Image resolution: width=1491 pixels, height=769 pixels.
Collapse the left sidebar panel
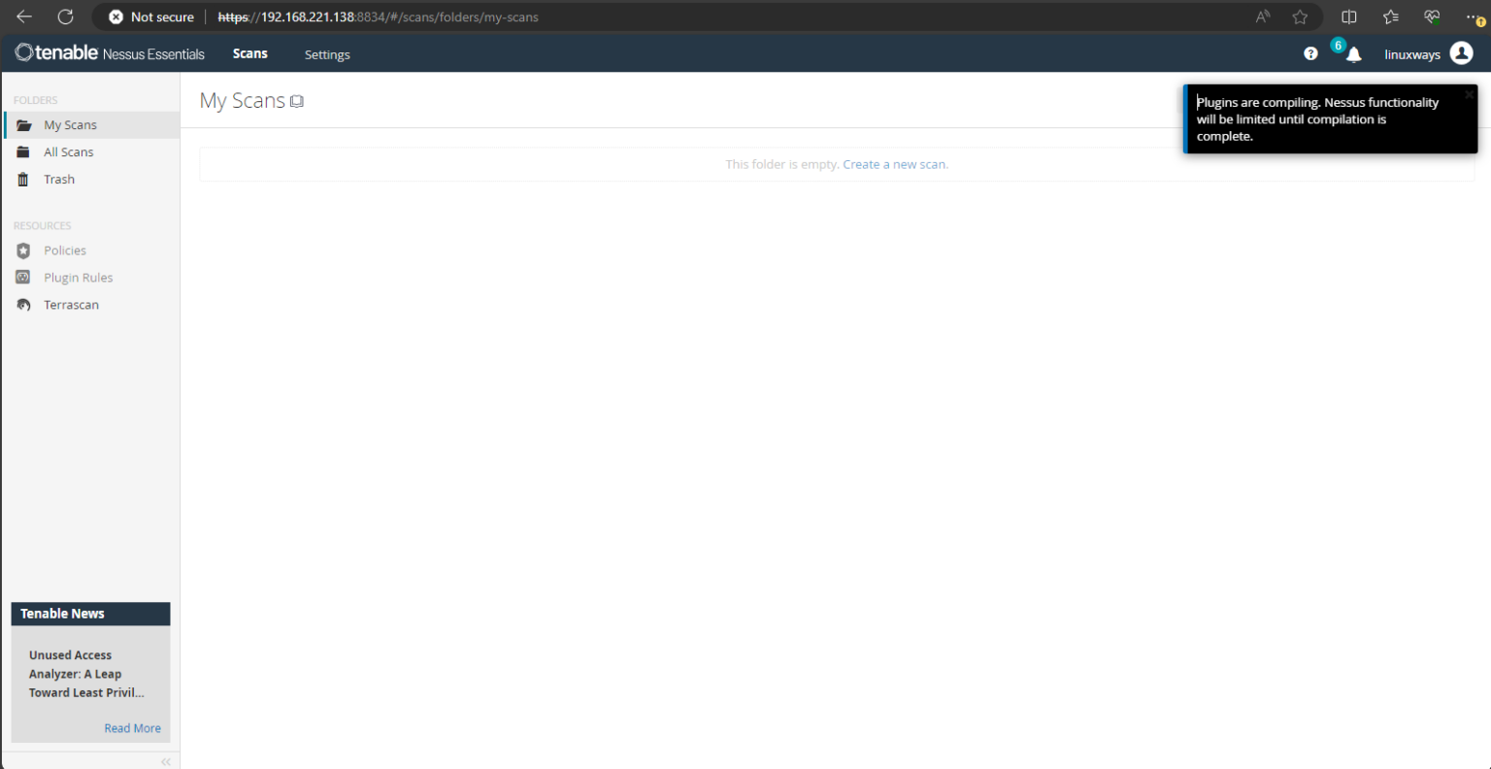tap(165, 761)
